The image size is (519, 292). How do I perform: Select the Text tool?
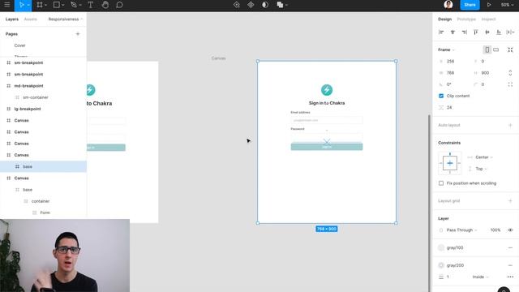pyautogui.click(x=90, y=5)
